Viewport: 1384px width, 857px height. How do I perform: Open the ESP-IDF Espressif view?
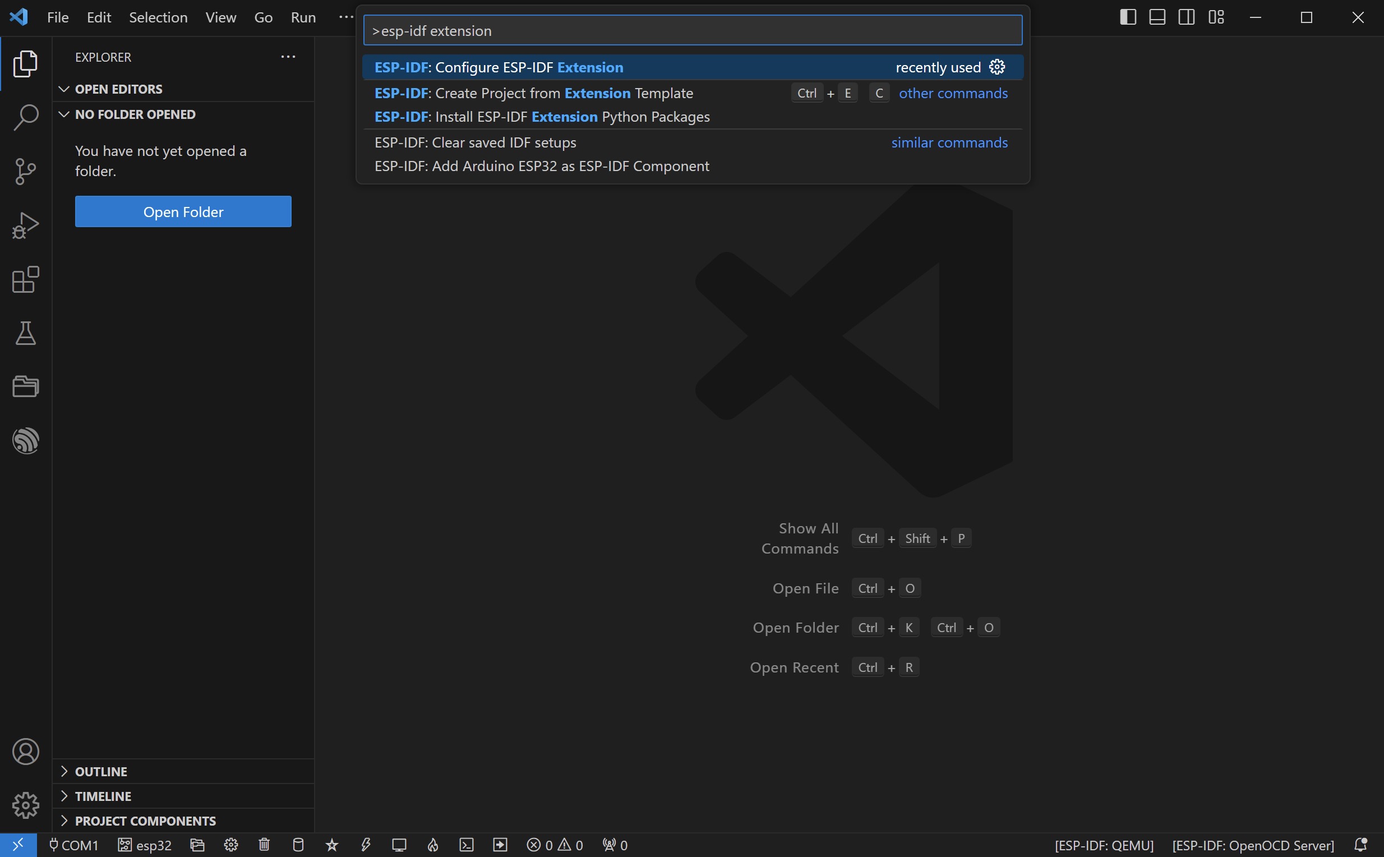[x=25, y=440]
